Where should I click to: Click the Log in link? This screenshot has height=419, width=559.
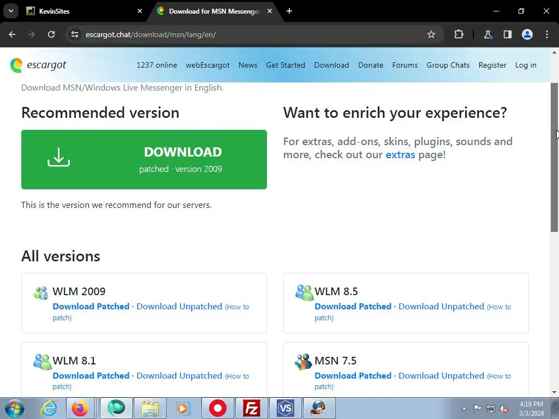pyautogui.click(x=526, y=65)
